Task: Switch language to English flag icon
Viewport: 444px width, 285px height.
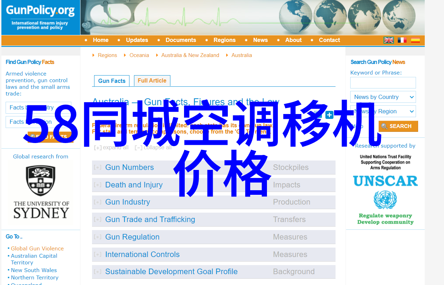Action: pos(389,40)
